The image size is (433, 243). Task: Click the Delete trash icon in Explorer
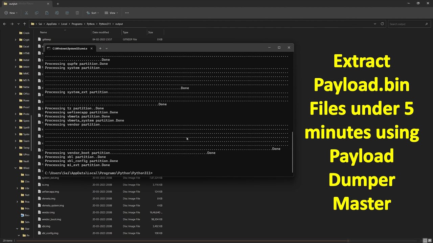(77, 13)
